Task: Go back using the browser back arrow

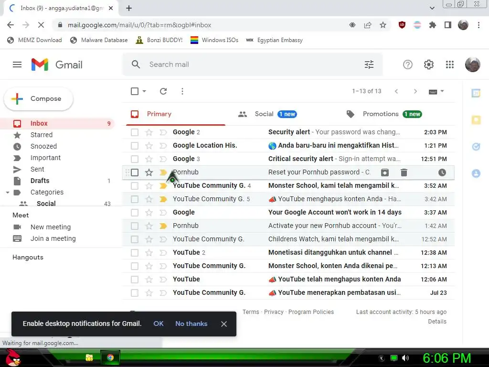Action: point(11,25)
